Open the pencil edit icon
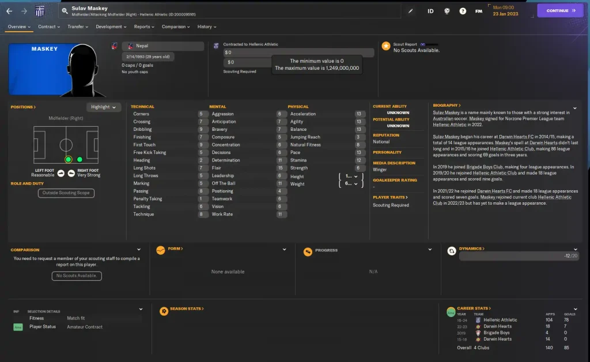The height and width of the screenshot is (362, 590). [x=410, y=12]
